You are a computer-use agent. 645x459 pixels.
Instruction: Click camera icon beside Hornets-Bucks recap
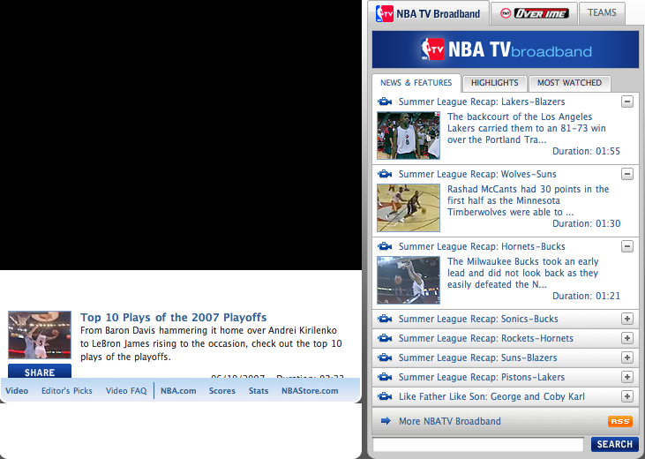click(x=385, y=246)
